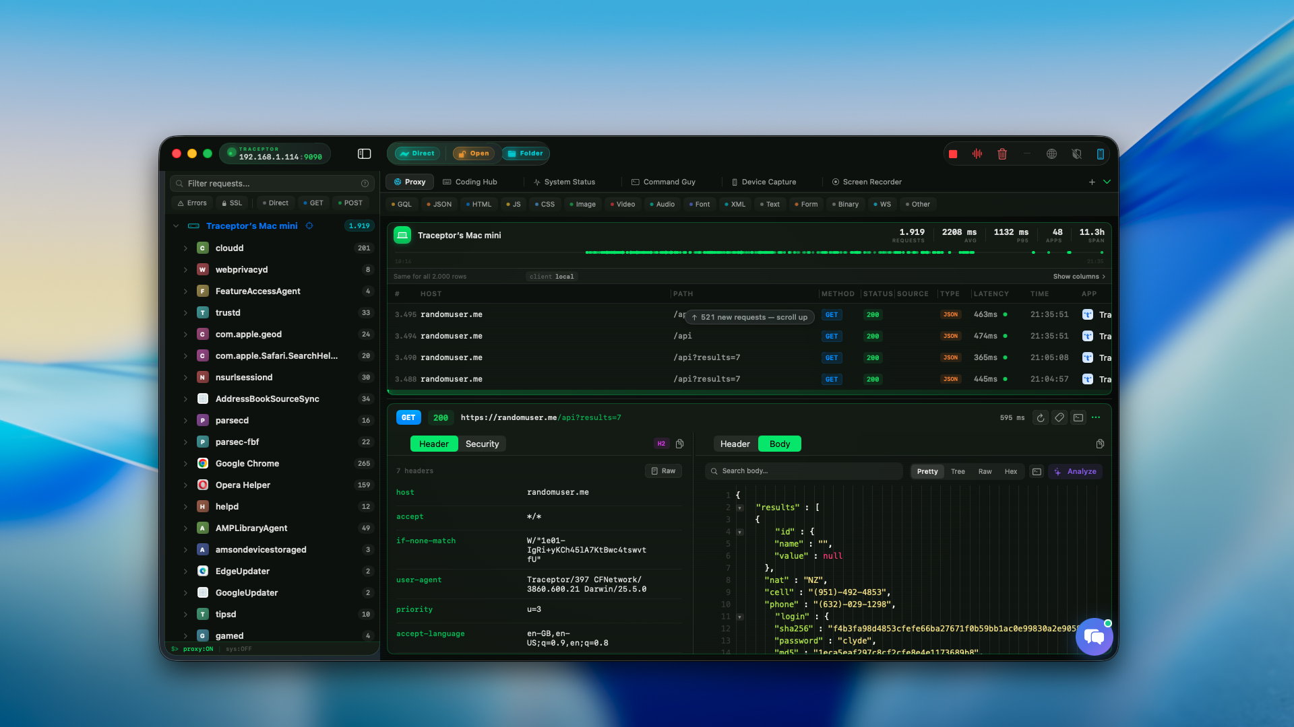1294x727 pixels.
Task: Add a new tab with plus icon
Action: (x=1092, y=182)
